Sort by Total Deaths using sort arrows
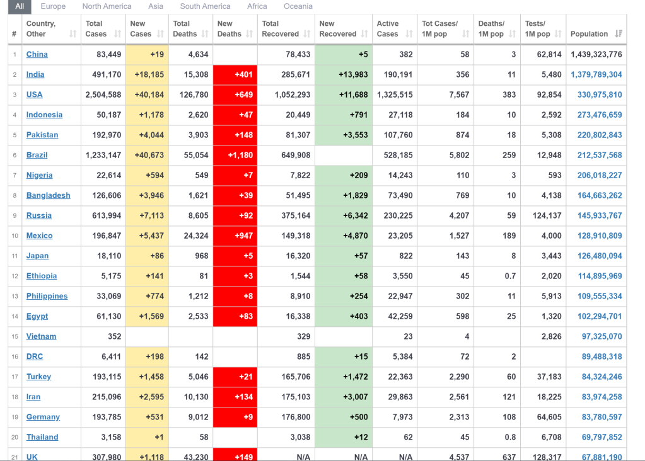 point(205,34)
